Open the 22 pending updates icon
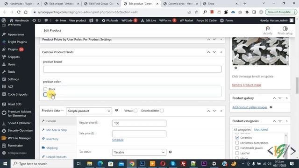This screenshot has height=168, width=299. tap(36, 21)
